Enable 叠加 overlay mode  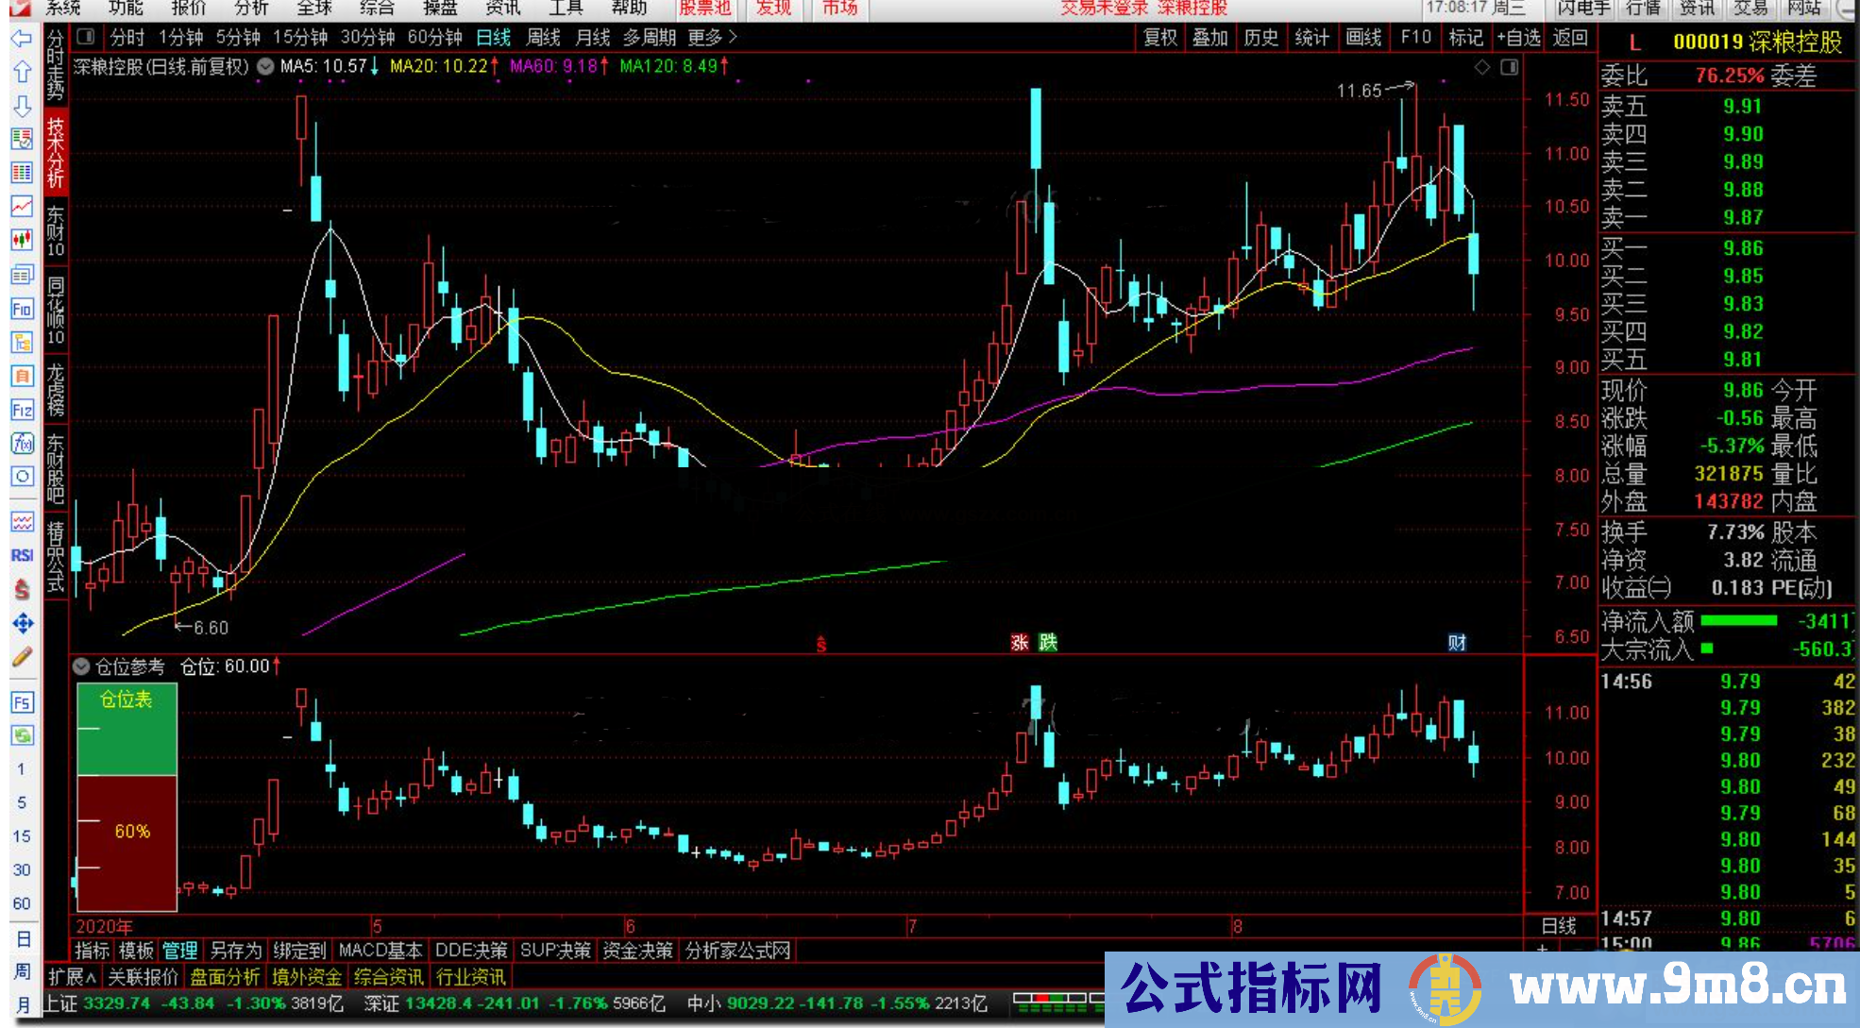(x=1209, y=40)
